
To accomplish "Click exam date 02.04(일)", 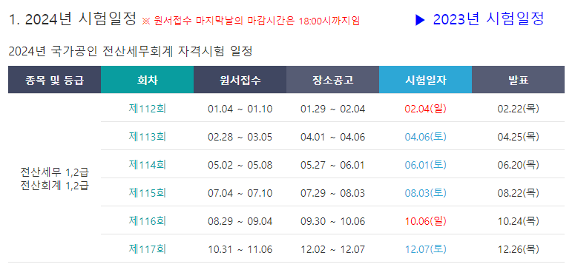I will tap(426, 109).
